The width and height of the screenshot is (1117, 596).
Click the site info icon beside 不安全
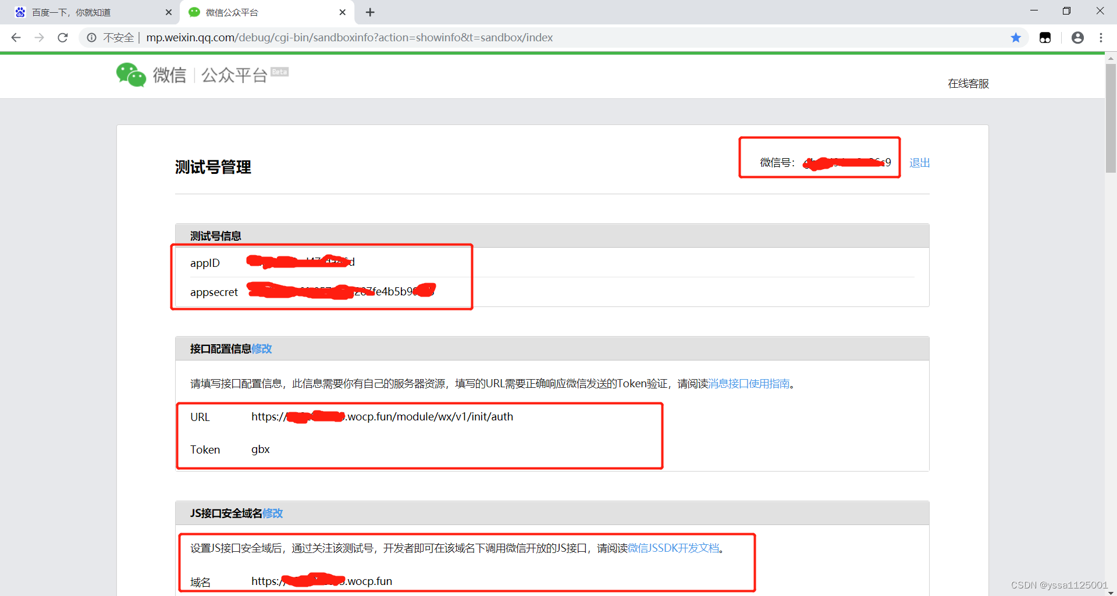click(x=91, y=38)
